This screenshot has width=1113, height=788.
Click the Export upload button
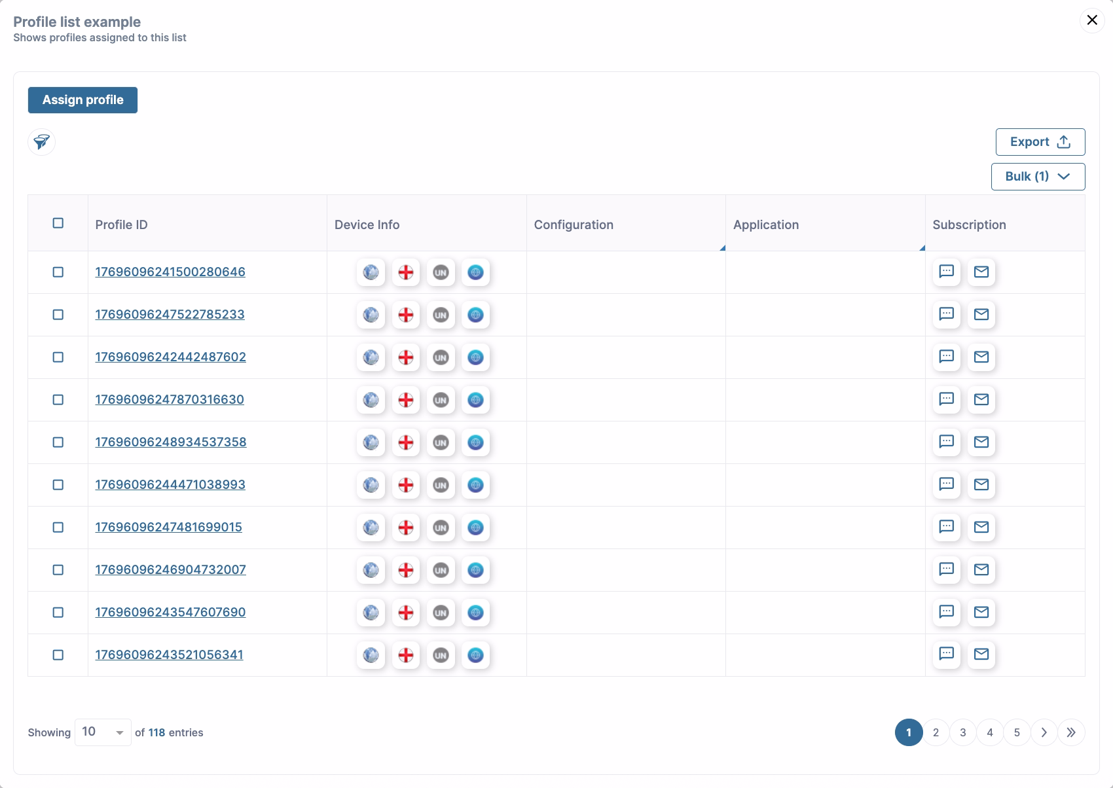point(1040,141)
